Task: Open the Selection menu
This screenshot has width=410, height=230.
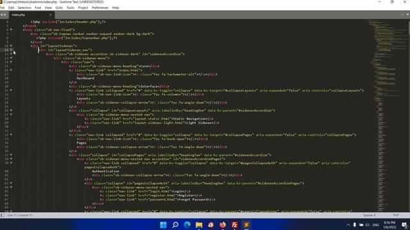Action: [24, 8]
